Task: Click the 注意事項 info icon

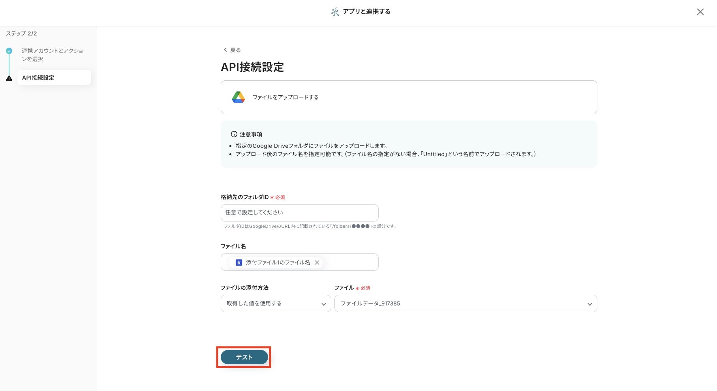Action: pos(234,134)
